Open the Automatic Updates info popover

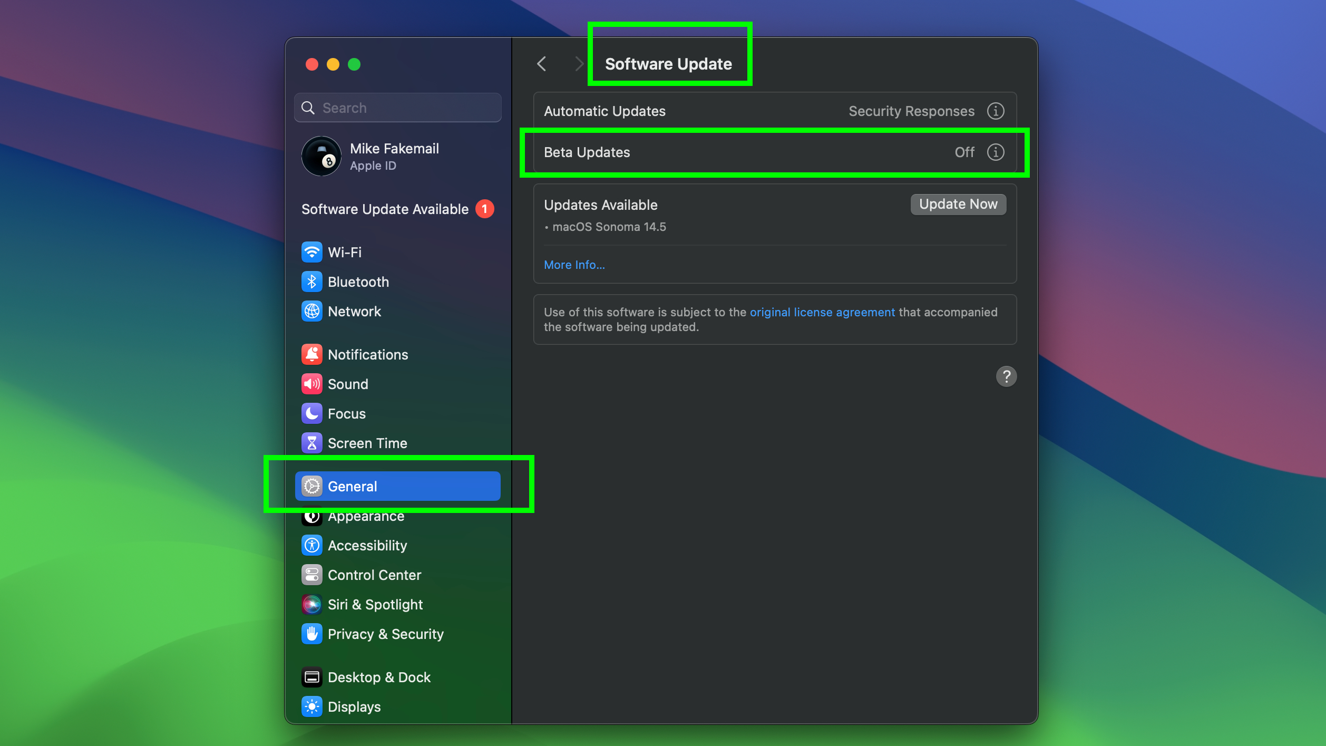point(995,111)
